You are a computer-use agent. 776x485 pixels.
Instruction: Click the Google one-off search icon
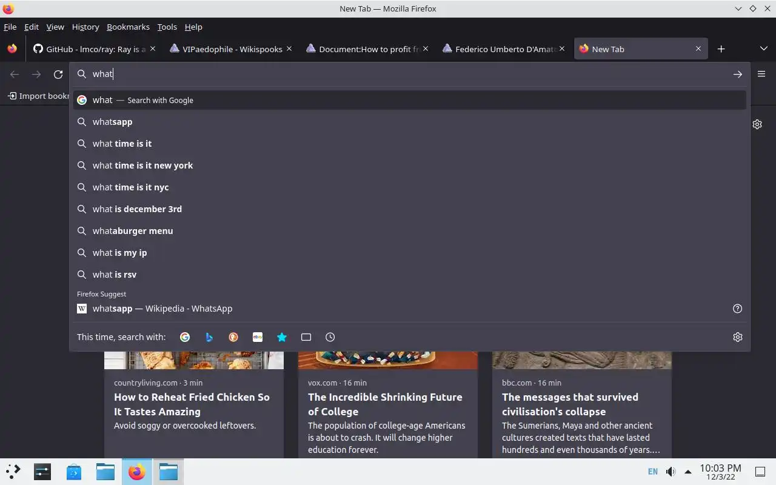point(185,337)
